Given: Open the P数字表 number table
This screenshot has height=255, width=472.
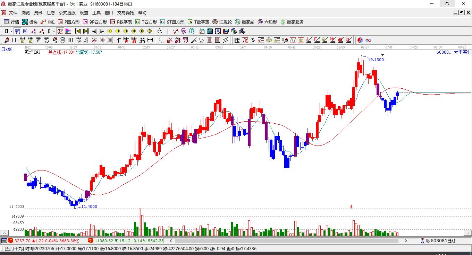Looking at the screenshot, I should point(121,22).
